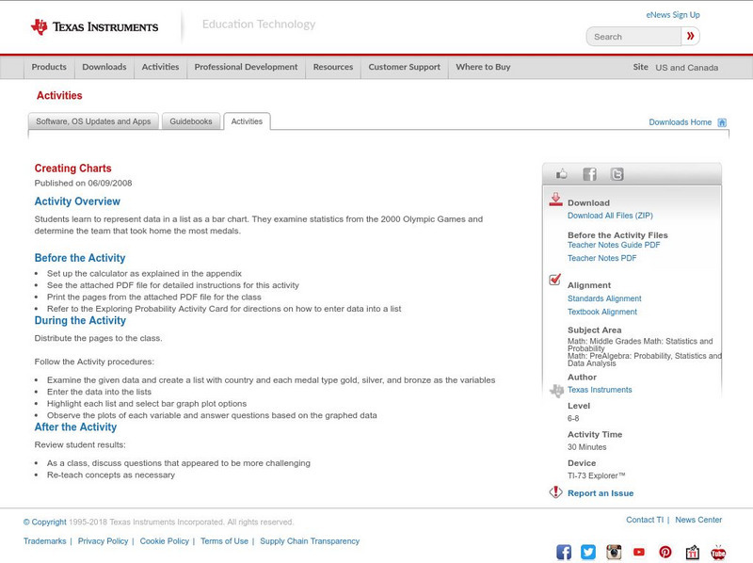This screenshot has height=563, width=753.
Task: Change site region US and Canada
Action: (687, 68)
